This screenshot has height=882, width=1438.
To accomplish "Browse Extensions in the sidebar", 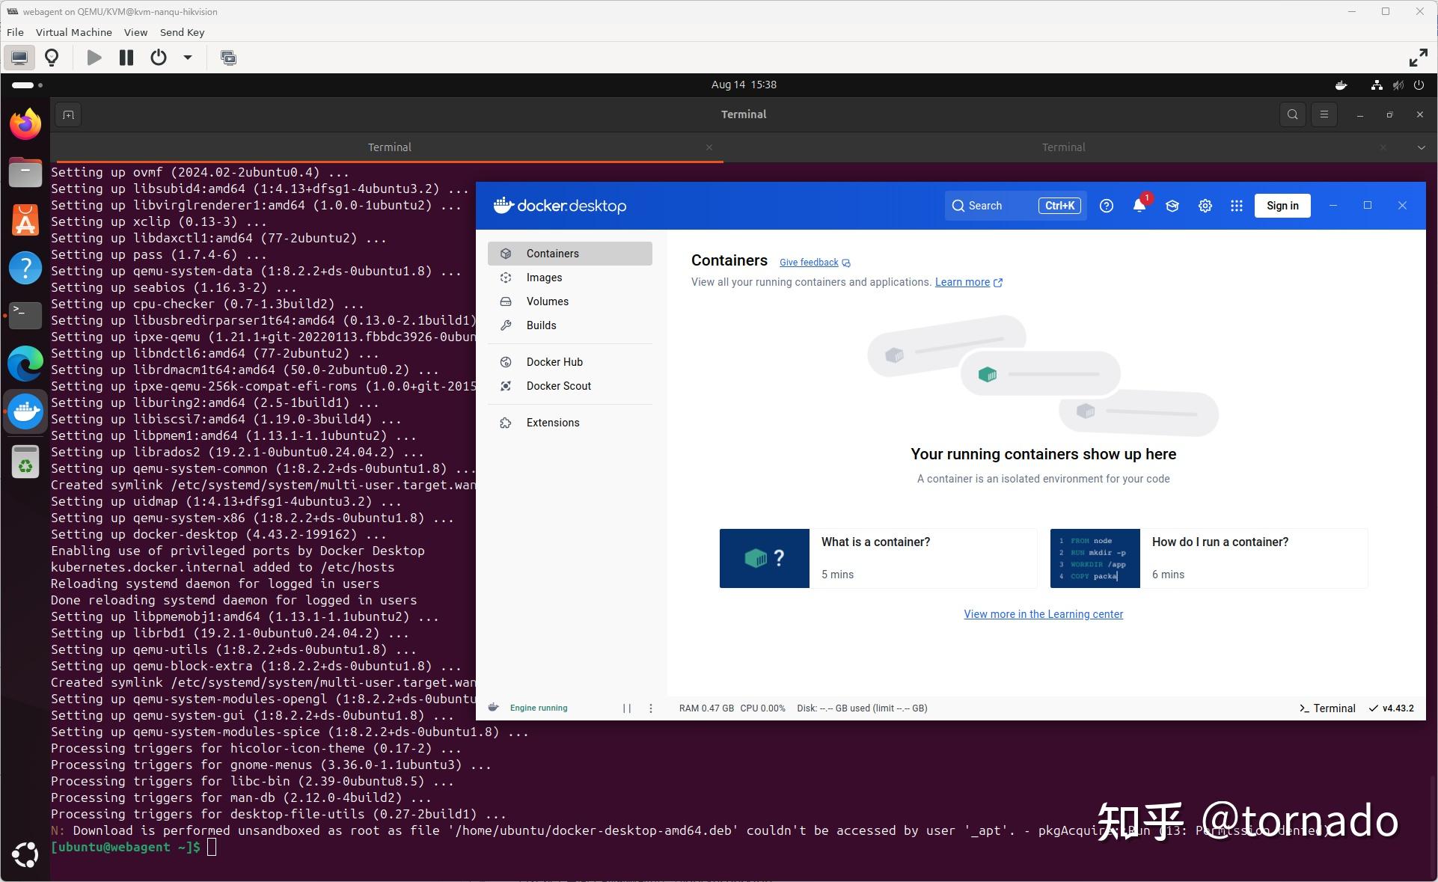I will tap(552, 422).
